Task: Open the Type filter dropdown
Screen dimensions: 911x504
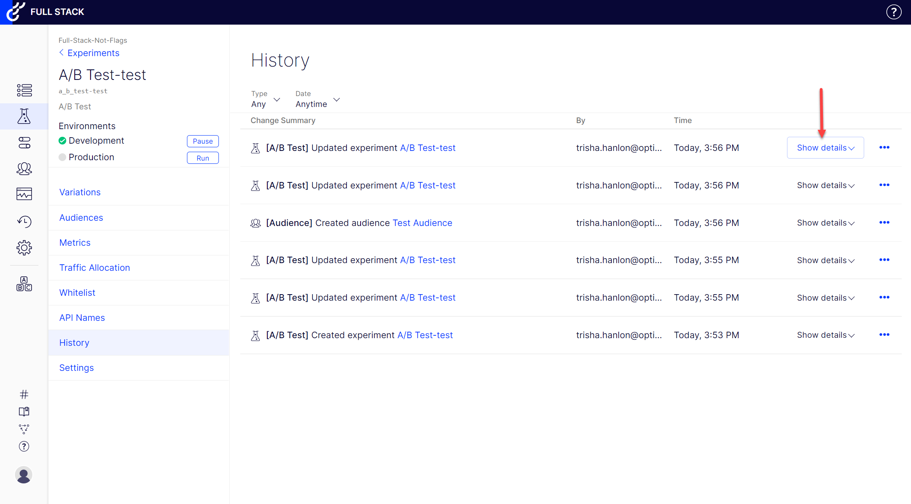Action: point(265,99)
